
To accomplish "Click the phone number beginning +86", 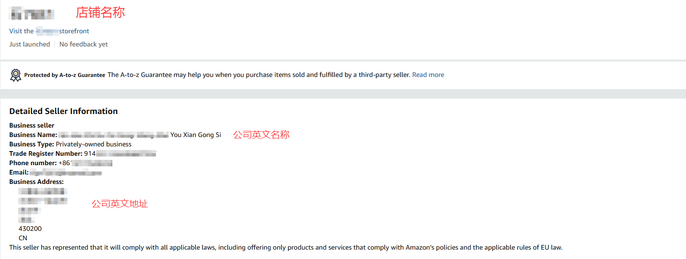I will coord(85,163).
